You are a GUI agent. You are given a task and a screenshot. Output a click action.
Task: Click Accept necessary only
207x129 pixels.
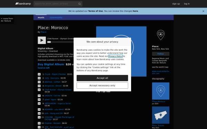pos(102,86)
